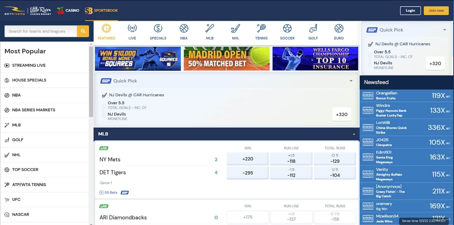Click the NBA Series Markets basketball icon
This screenshot has width=454, height=225.
[7, 110]
